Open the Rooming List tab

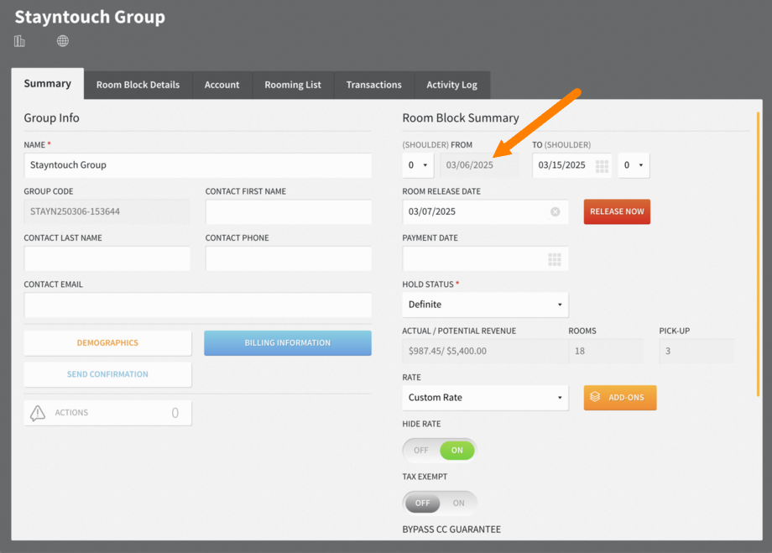293,85
